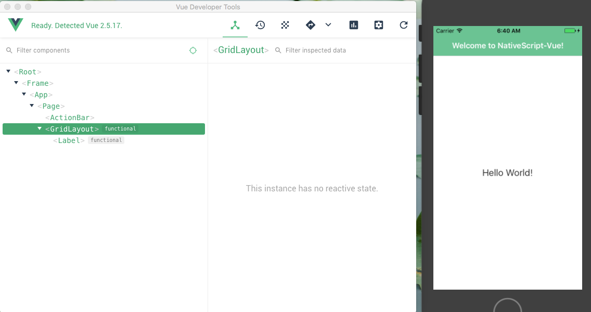Collapse the Frame component node

click(x=16, y=83)
